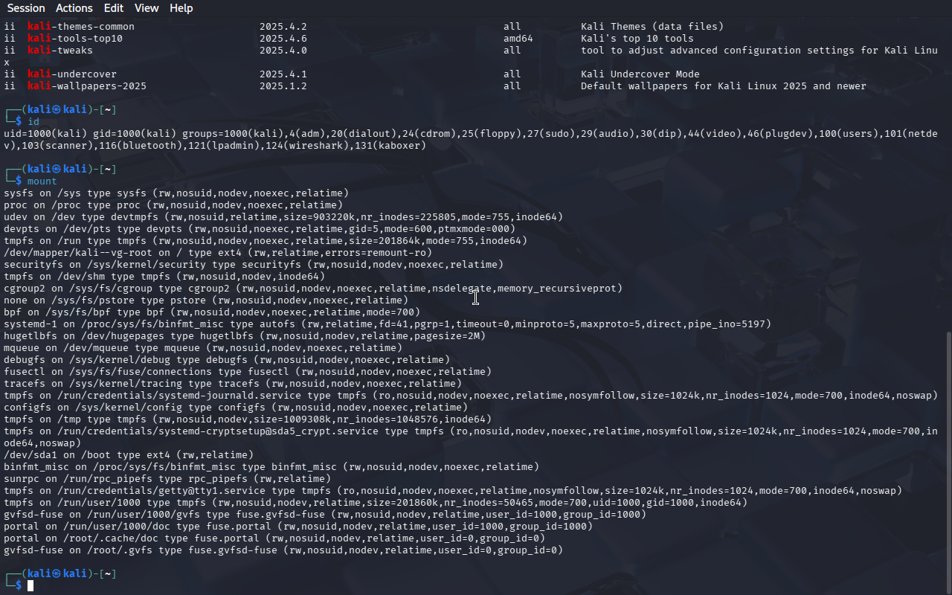The width and height of the screenshot is (952, 595).
Task: Click the 'gvfsd-fuse on /root/.gvfs' line
Action: 283,550
